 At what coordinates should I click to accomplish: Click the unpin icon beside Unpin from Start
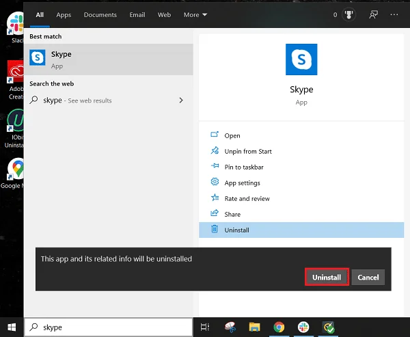click(215, 150)
